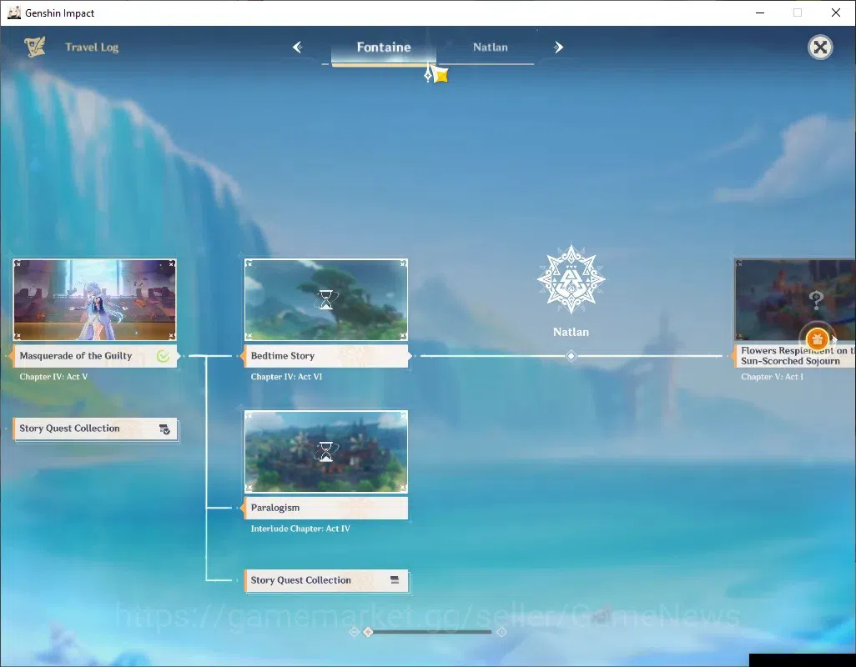Click the left end marker of scroll bar
Screen dimensions: 856x667
(355, 632)
